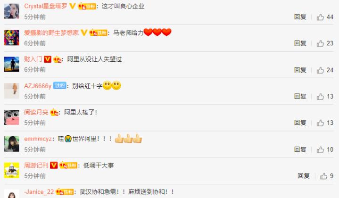Like the AZJ6666y comment thumbs-up icon
Image resolution: width=339 pixels, height=198 pixels.
pos(320,96)
